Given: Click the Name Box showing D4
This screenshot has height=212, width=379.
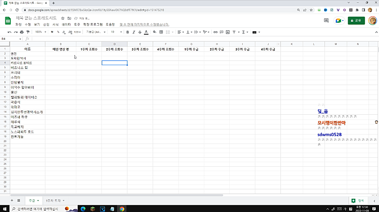Looking at the screenshot, I should (9, 39).
